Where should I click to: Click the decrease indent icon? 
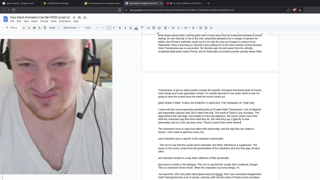(200, 28)
